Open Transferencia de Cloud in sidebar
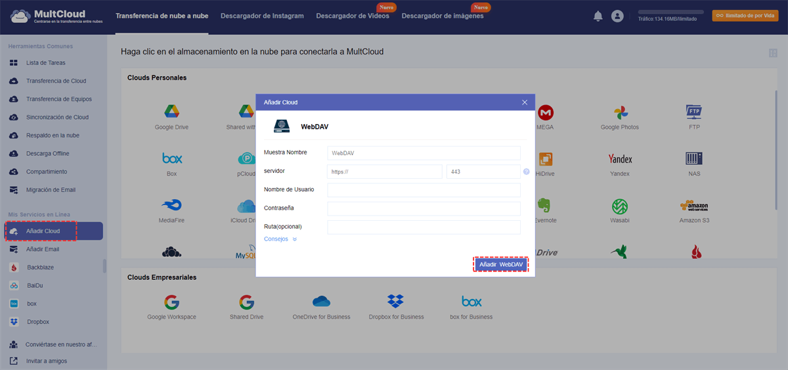The image size is (788, 370). pyautogui.click(x=53, y=81)
